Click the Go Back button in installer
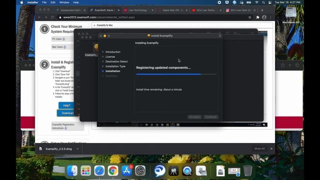 194,117
